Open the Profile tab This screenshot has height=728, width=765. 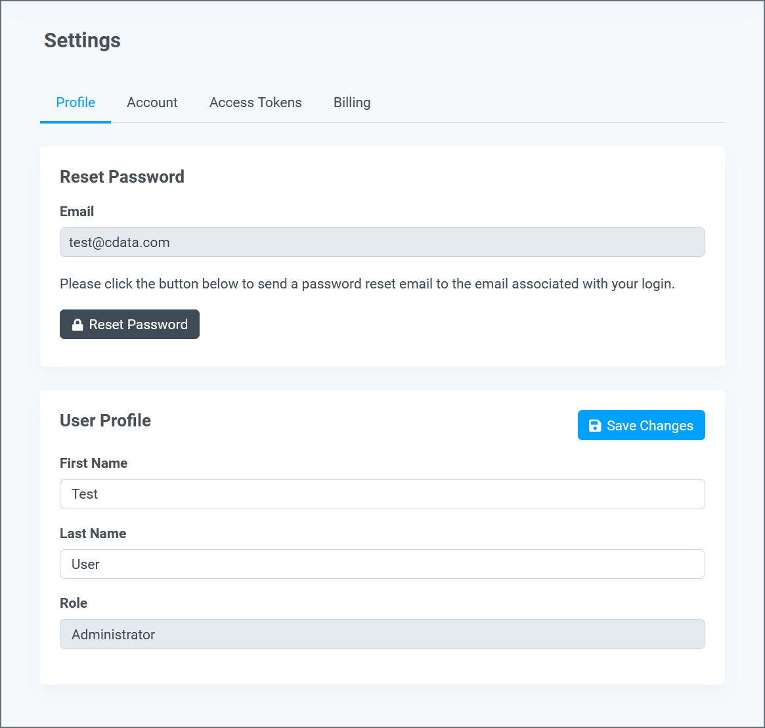tap(76, 102)
